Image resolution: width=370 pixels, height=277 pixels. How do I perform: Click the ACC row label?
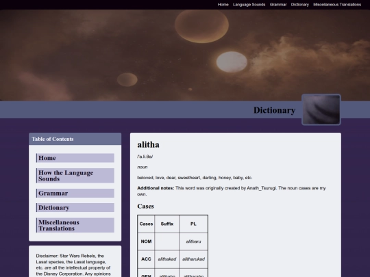146,259
